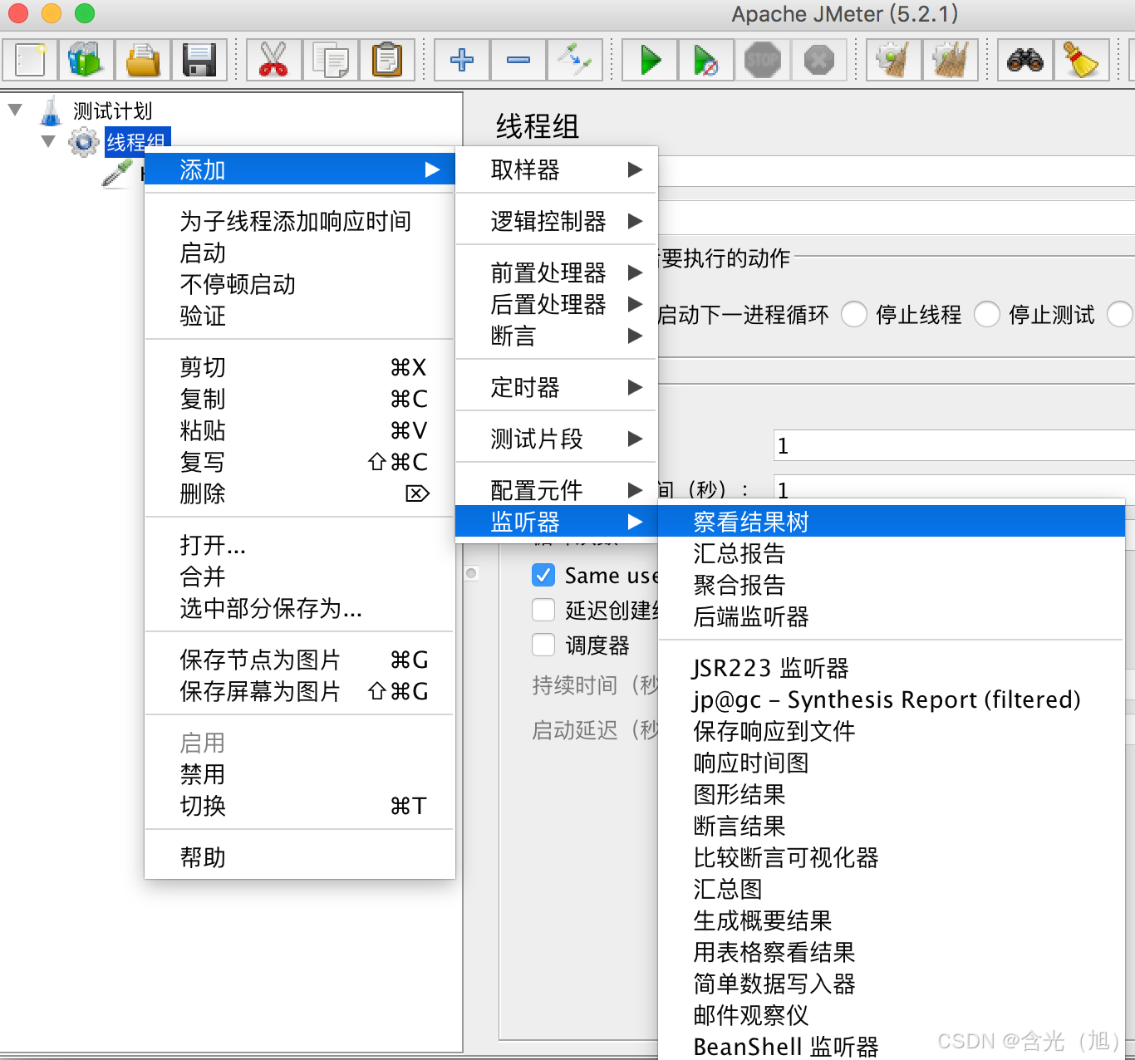
Task: Select 测试计划 in the tree
Action: click(x=112, y=110)
